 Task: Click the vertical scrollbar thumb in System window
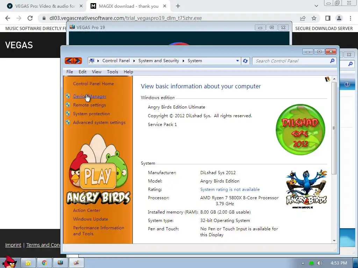334,128
